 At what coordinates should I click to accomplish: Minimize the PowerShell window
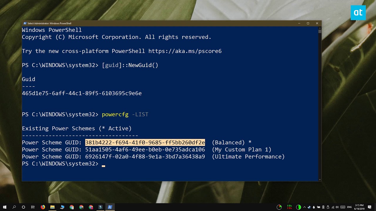[299, 23]
